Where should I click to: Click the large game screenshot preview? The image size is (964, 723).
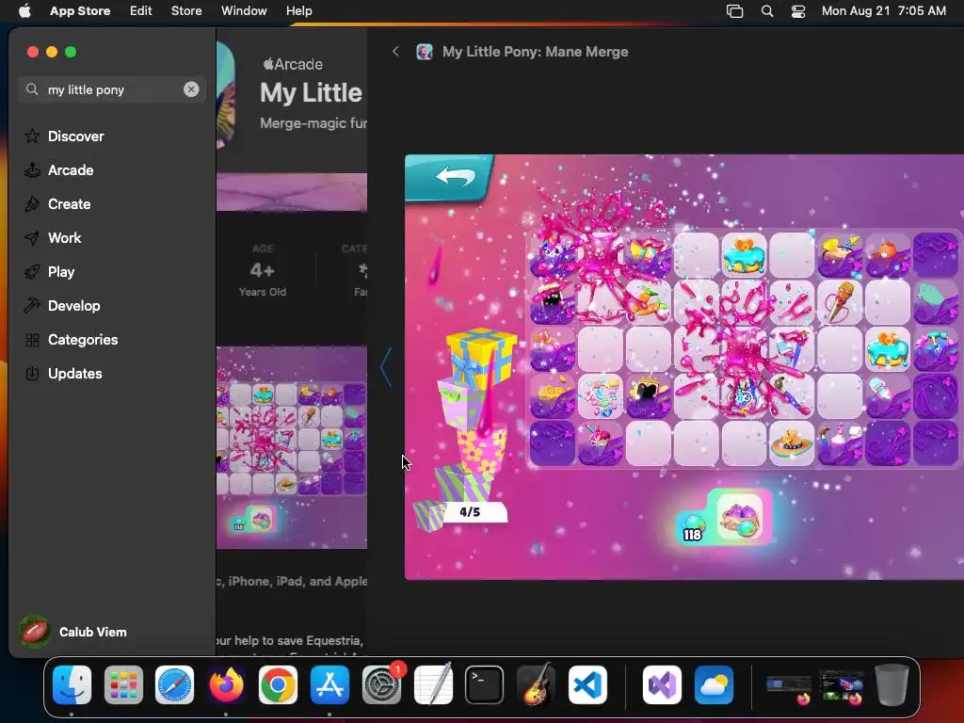tap(683, 367)
